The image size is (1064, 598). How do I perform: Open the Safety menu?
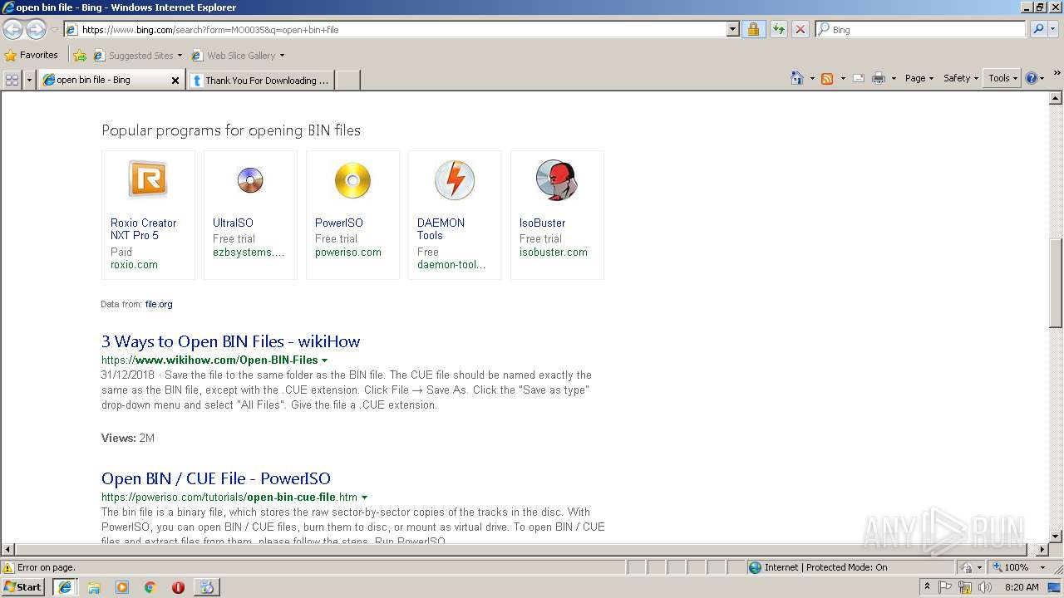click(x=961, y=78)
